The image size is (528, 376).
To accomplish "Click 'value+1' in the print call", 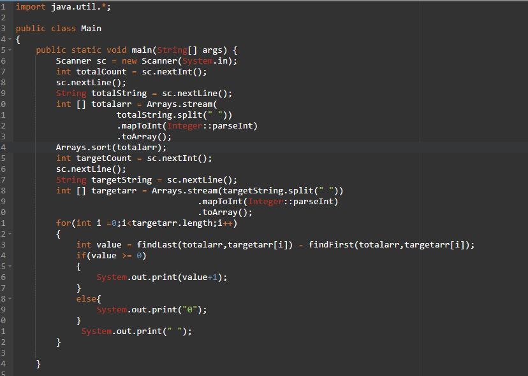I will click(200, 277).
